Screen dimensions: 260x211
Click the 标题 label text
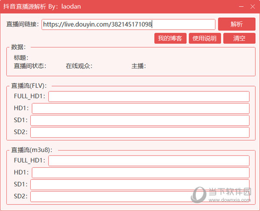click(x=21, y=58)
